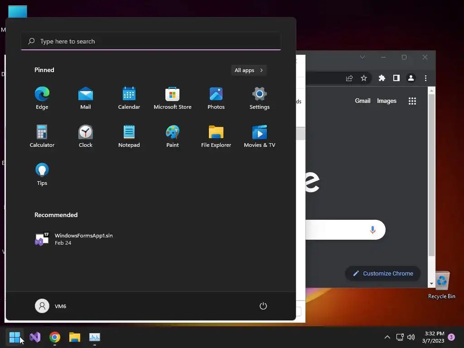
Task: Launch the Photos app
Action: (216, 98)
